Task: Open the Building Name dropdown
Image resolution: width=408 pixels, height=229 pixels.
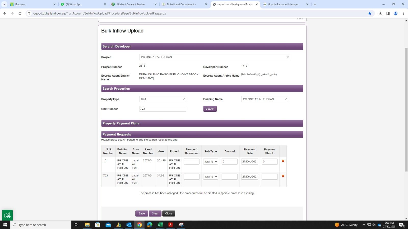Action: tap(264, 99)
